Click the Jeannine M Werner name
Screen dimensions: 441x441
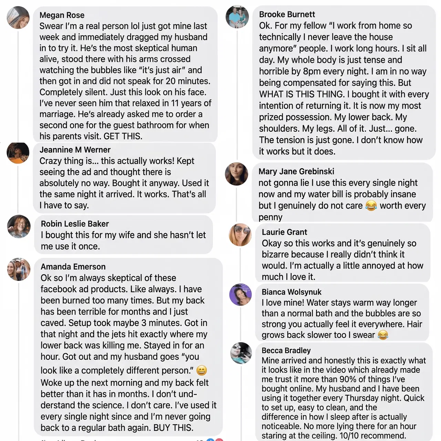point(75,150)
